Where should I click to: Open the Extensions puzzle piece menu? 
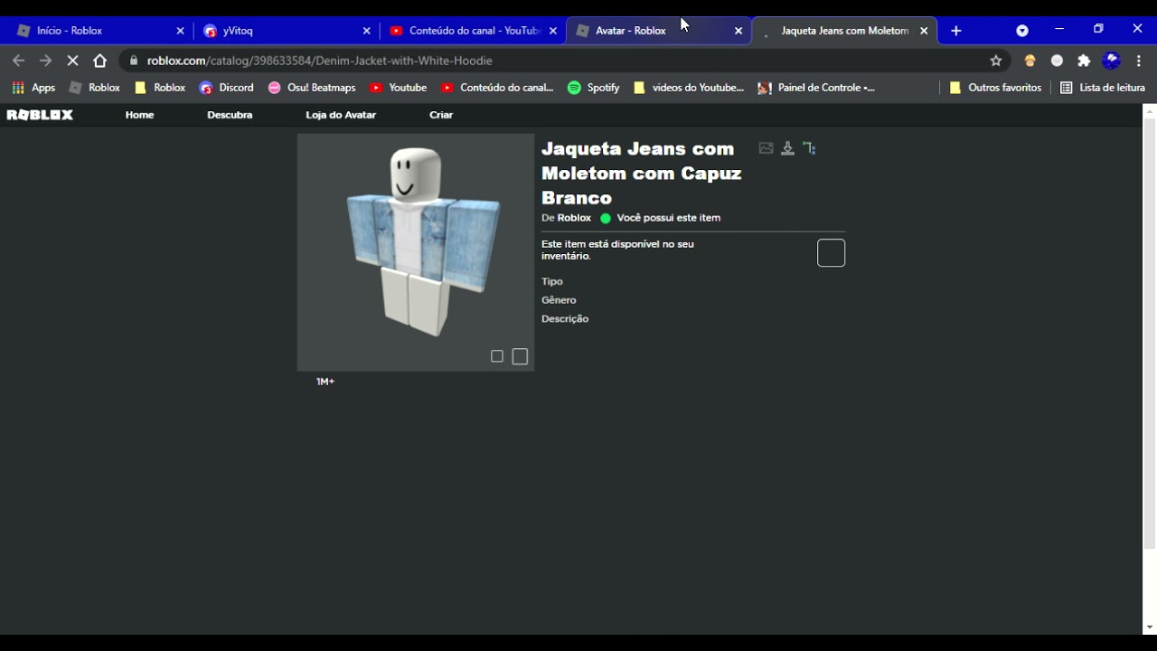coord(1084,61)
